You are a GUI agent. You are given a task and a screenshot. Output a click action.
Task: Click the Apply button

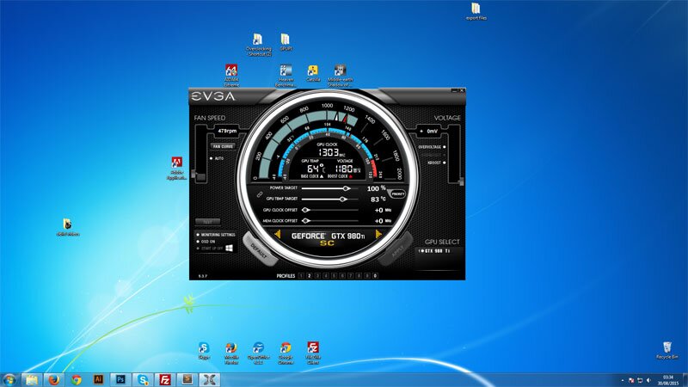pos(396,250)
